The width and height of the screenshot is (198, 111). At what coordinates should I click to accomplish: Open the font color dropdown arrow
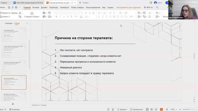83,17
